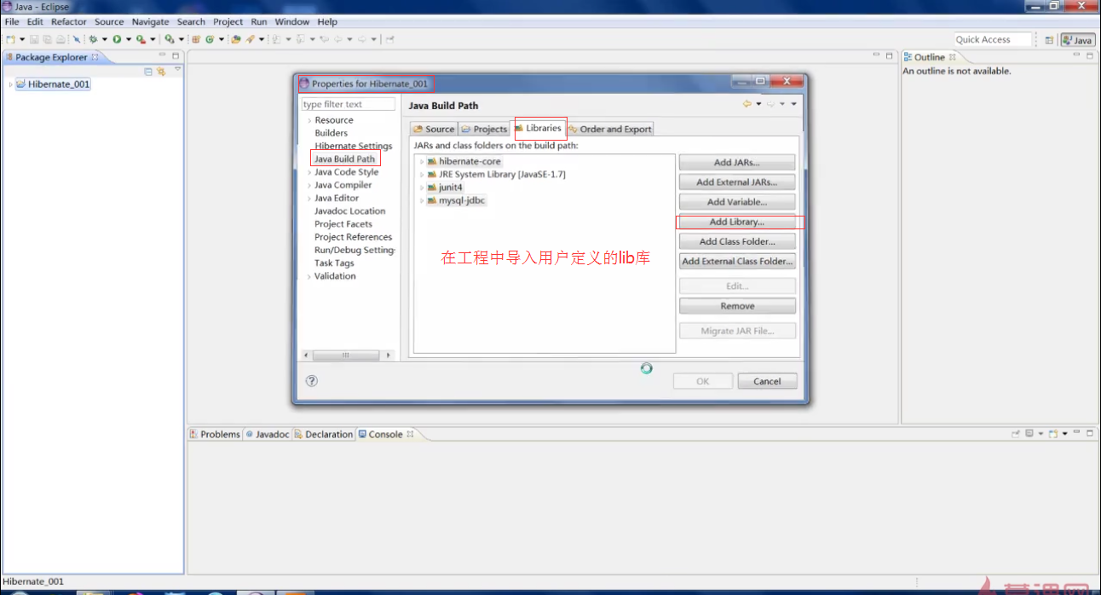Viewport: 1101px width, 595px height.
Task: Open the Refactor menu
Action: pyautogui.click(x=69, y=21)
